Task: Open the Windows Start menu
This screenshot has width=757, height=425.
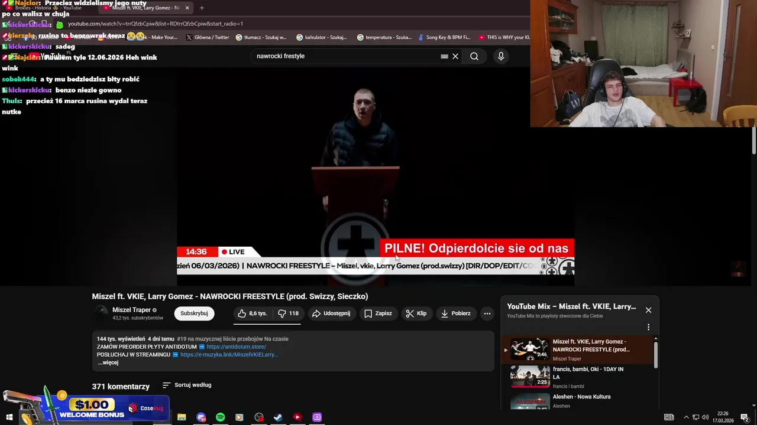Action: point(9,417)
